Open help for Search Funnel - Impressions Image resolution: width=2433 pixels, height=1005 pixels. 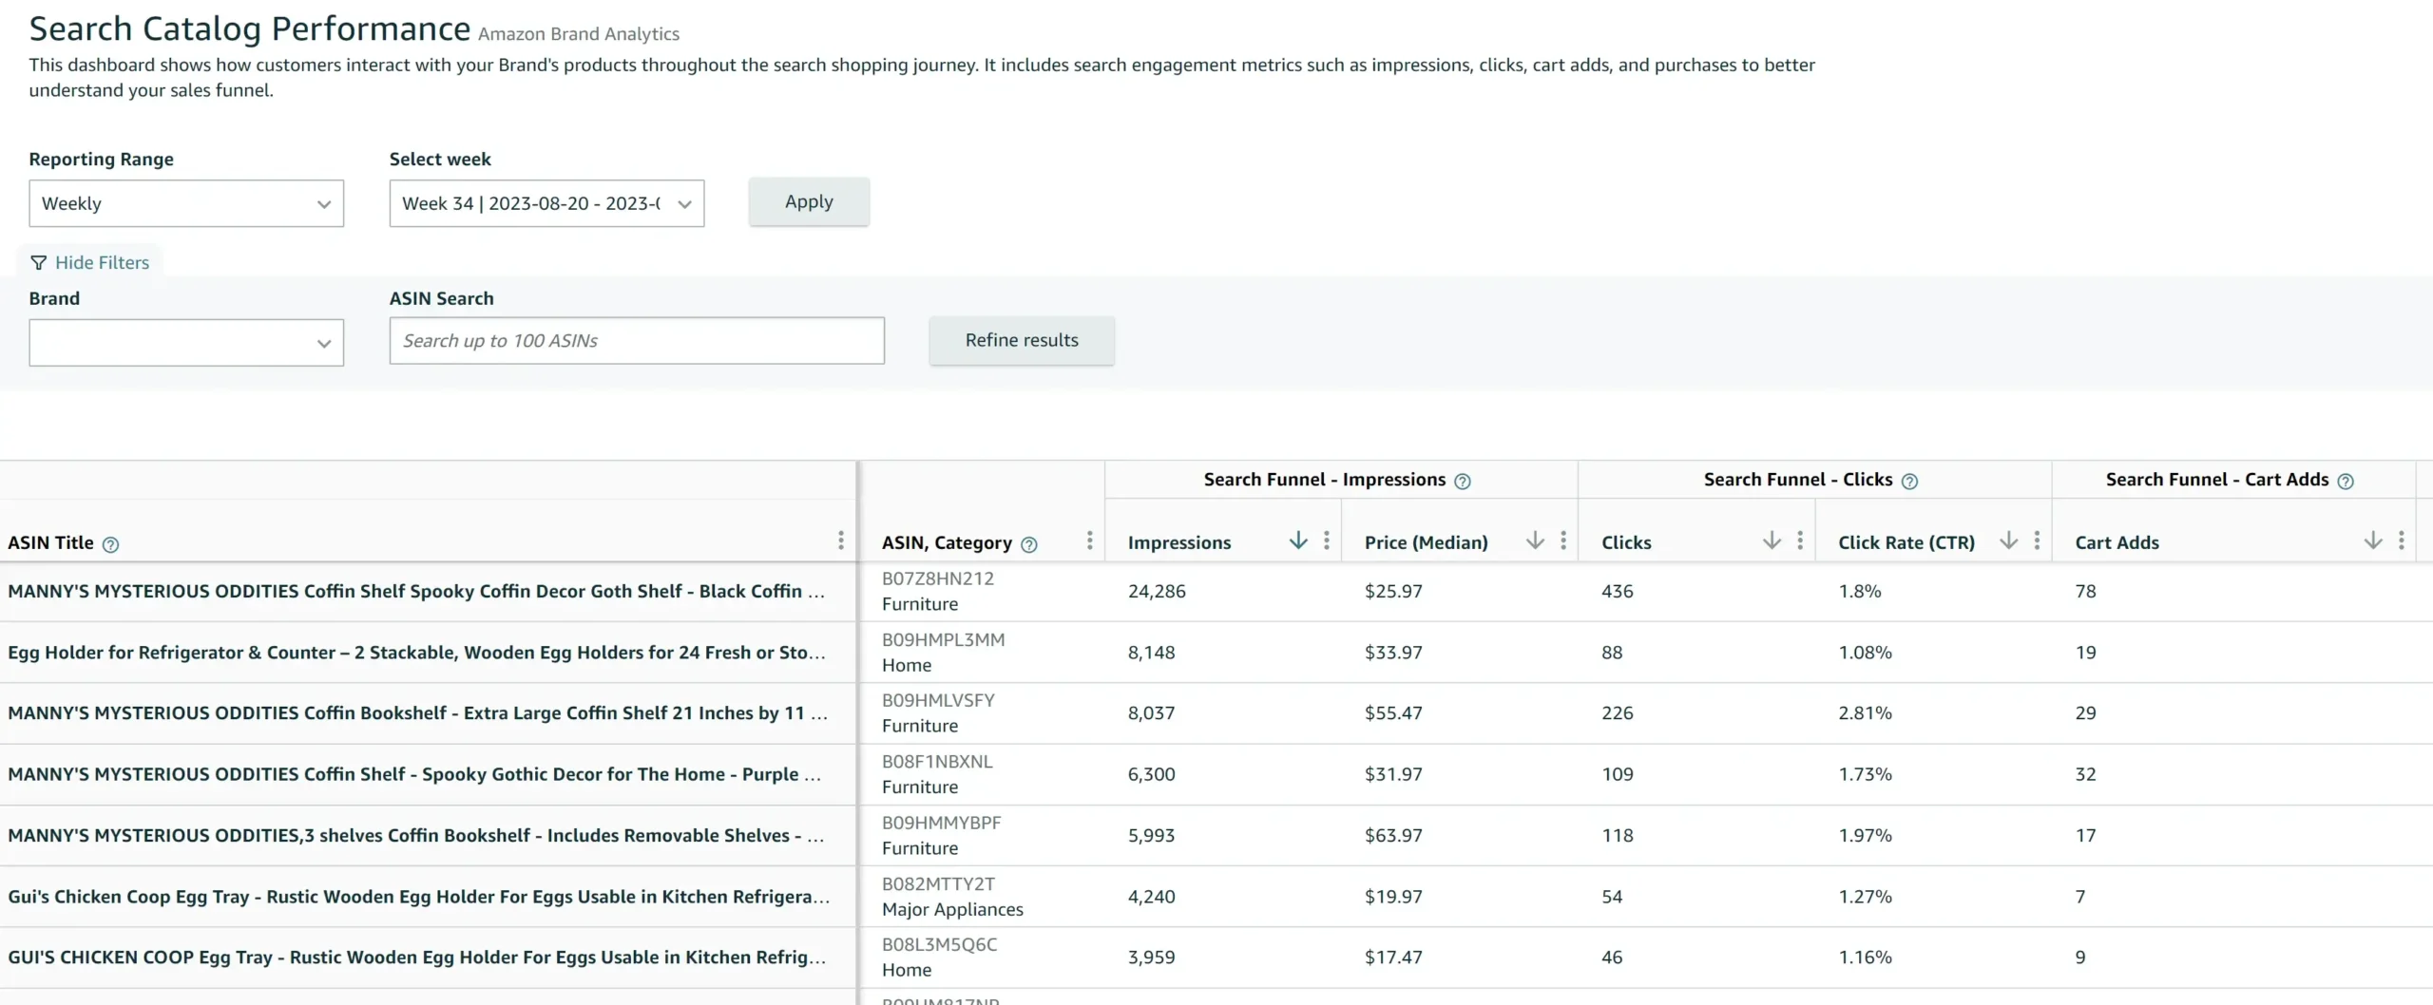[1462, 481]
